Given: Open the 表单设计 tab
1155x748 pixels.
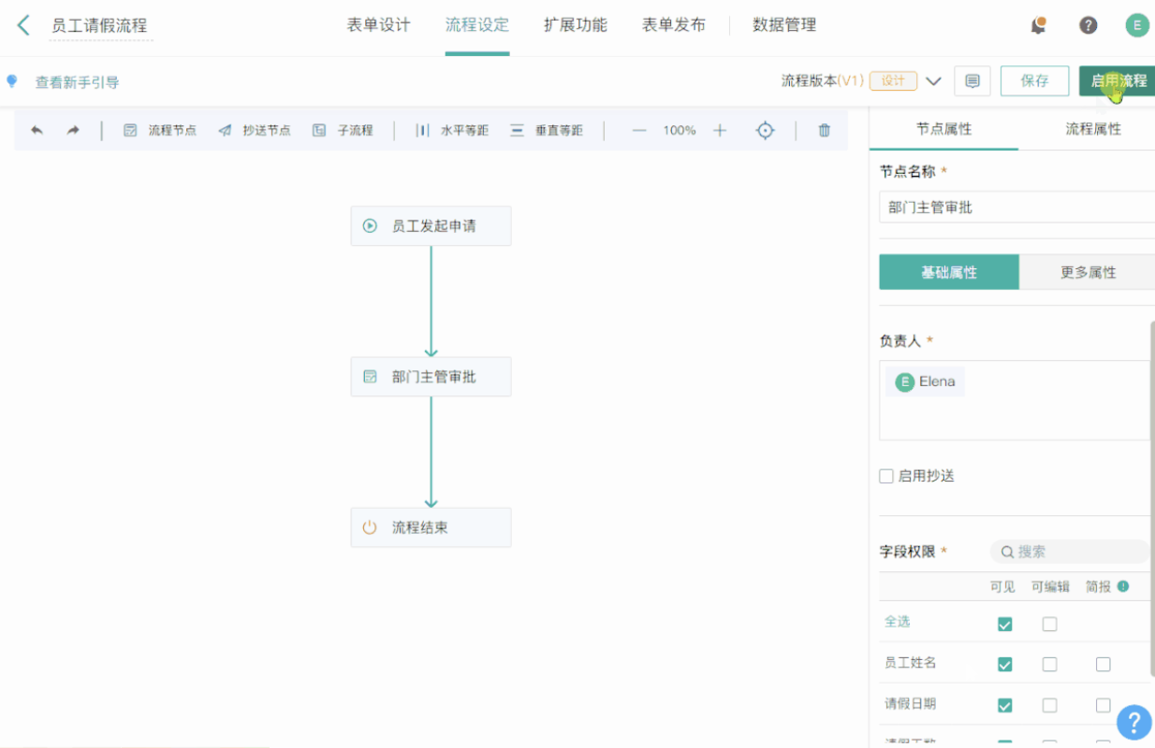Looking at the screenshot, I should point(378,25).
